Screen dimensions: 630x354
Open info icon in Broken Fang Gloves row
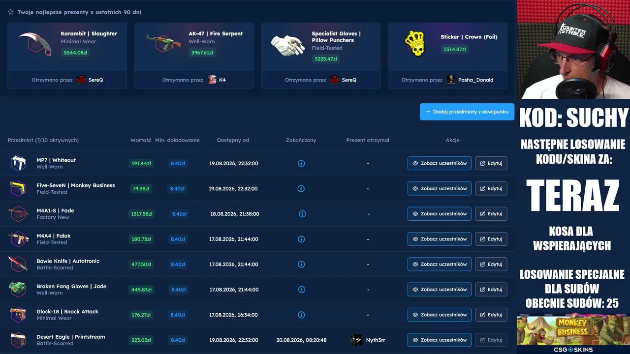pos(302,290)
